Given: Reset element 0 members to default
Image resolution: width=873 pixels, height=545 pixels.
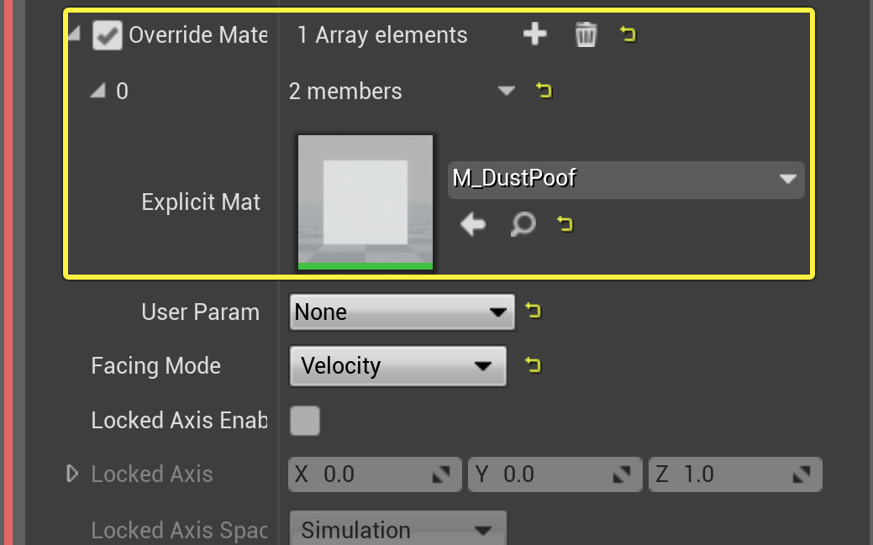Looking at the screenshot, I should (544, 90).
